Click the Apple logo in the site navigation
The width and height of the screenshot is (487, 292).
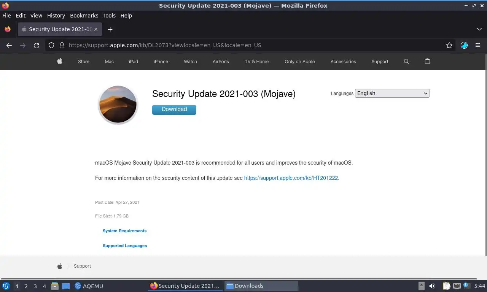(60, 61)
